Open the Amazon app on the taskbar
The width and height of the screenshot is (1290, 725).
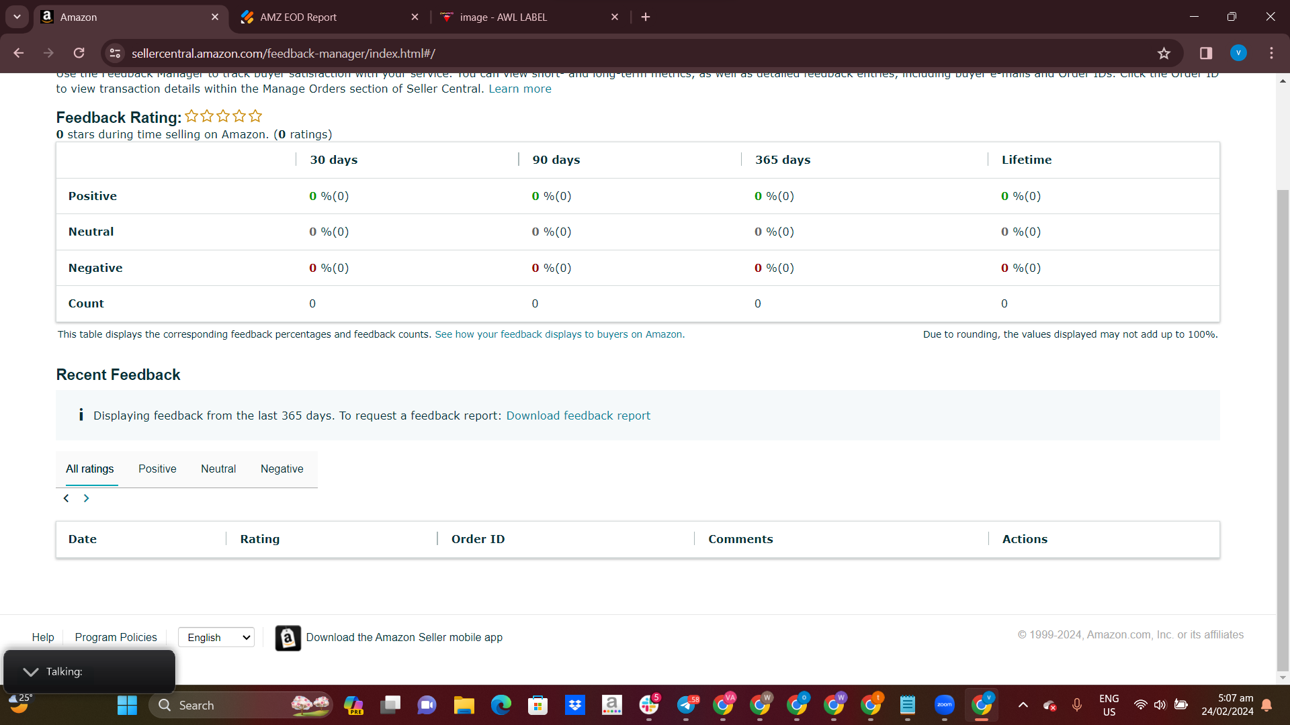(x=611, y=706)
